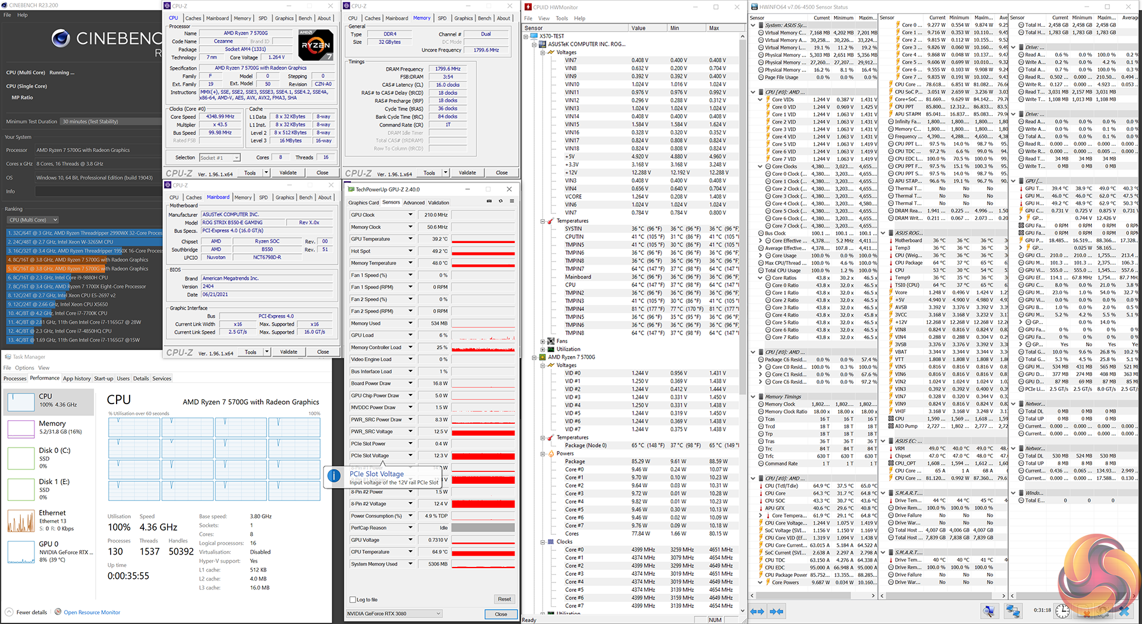
Task: Switch to Processes tab in Task Manager
Action: point(15,379)
